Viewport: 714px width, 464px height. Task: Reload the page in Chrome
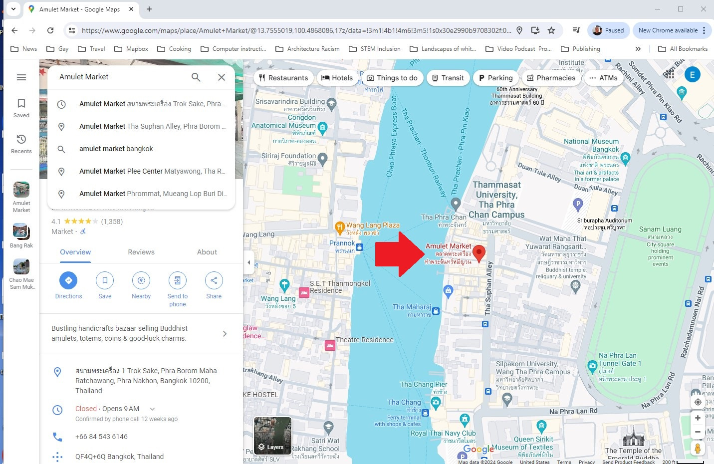pos(50,30)
